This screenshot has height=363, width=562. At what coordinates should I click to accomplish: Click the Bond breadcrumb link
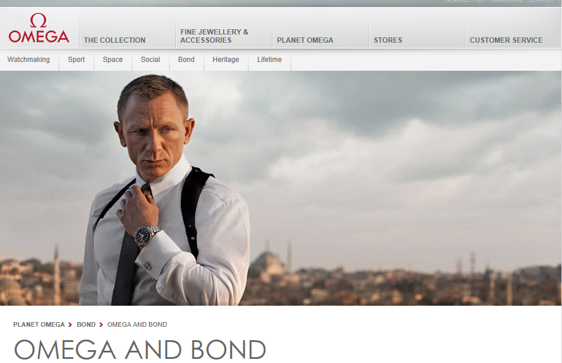[86, 324]
